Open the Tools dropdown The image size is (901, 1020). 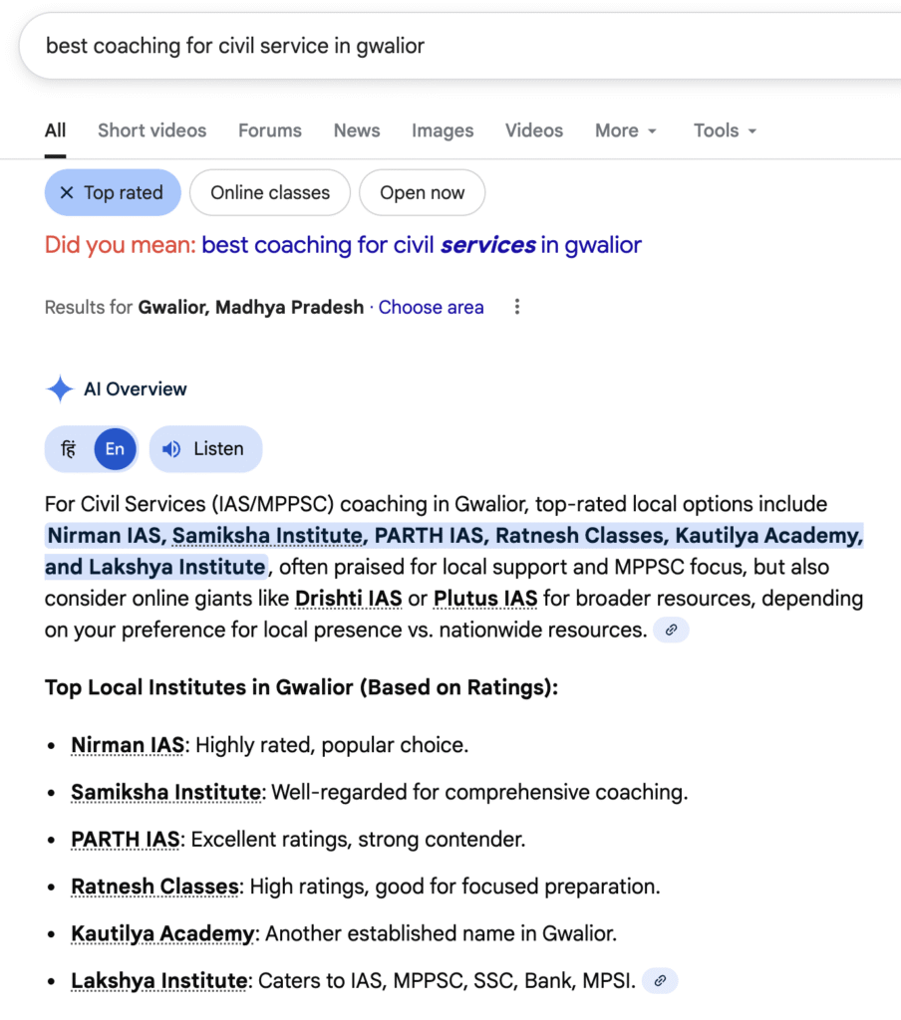(x=725, y=130)
